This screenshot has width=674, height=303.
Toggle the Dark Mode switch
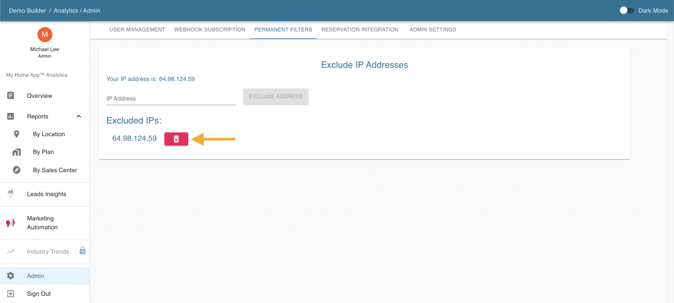627,11
